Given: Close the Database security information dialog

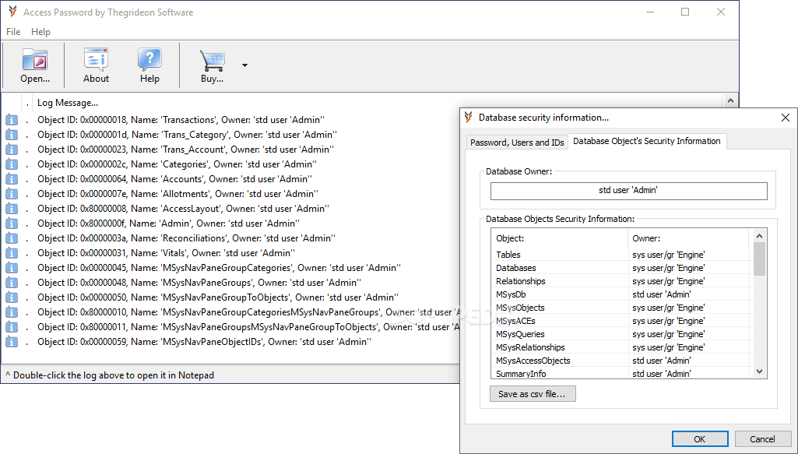Looking at the screenshot, I should pyautogui.click(x=786, y=118).
